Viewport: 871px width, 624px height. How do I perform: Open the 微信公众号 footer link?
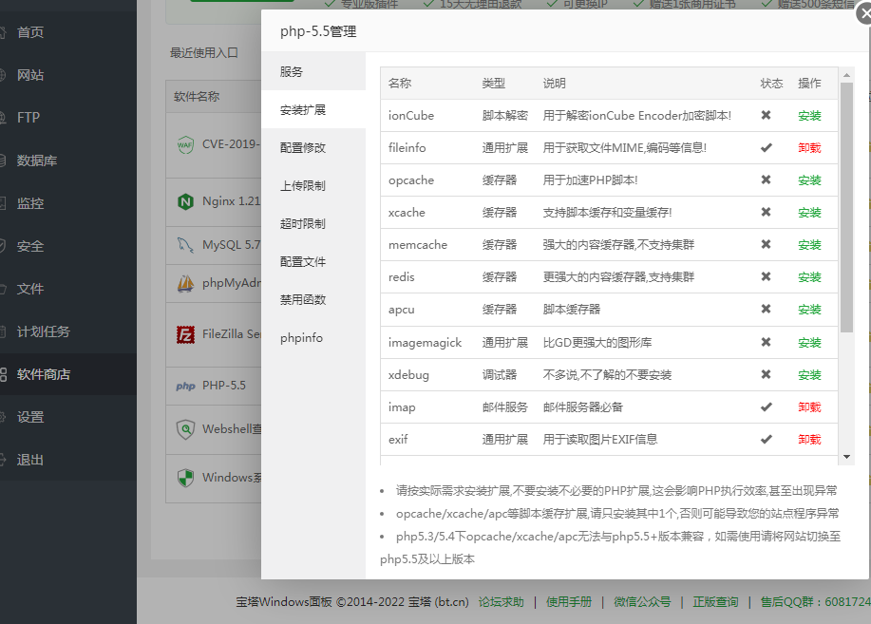642,602
